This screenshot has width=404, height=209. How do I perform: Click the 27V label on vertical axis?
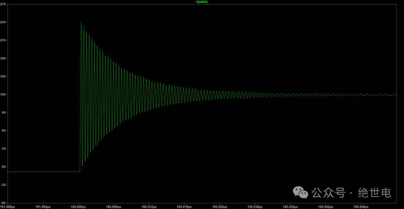click(x=3, y=4)
